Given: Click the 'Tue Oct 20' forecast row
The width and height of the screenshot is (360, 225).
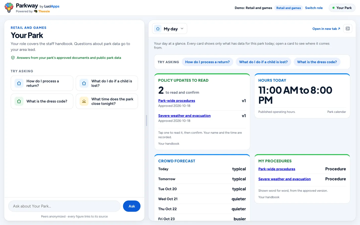Looking at the screenshot, I should (x=202, y=189).
